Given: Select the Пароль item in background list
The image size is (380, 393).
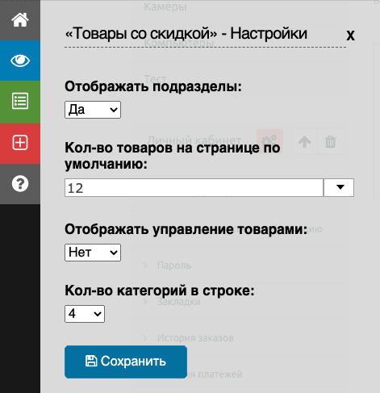Looking at the screenshot, I should pos(174,265).
